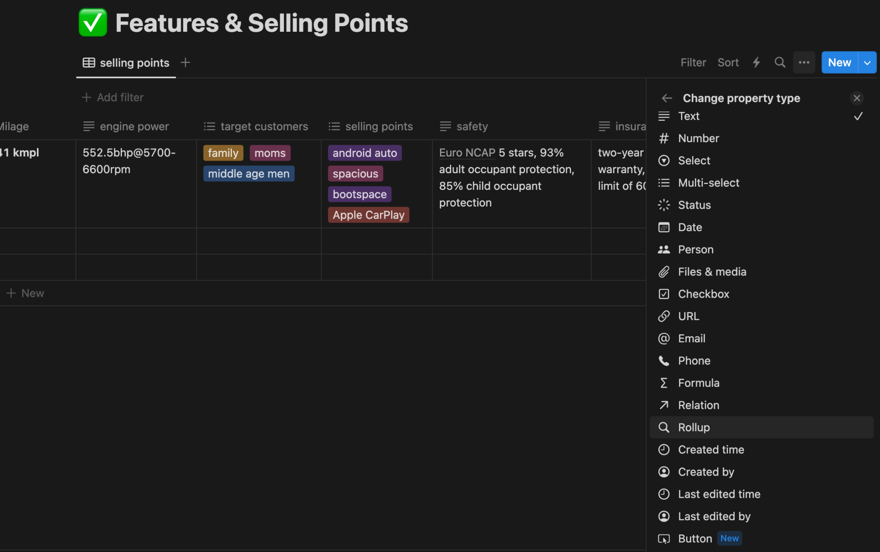The width and height of the screenshot is (880, 552).
Task: Select Rollup from the type list
Action: (694, 427)
